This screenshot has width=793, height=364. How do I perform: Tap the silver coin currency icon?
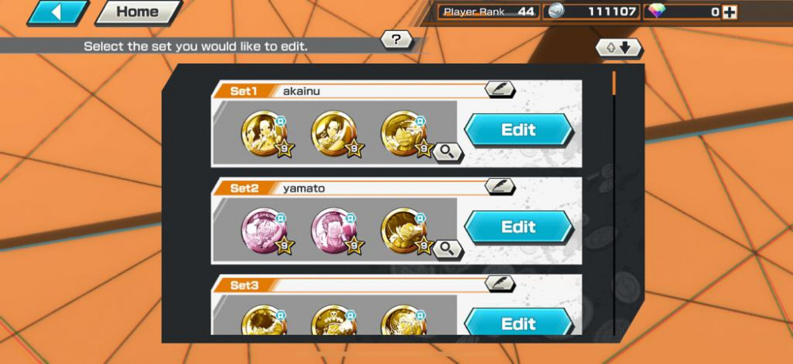click(557, 11)
